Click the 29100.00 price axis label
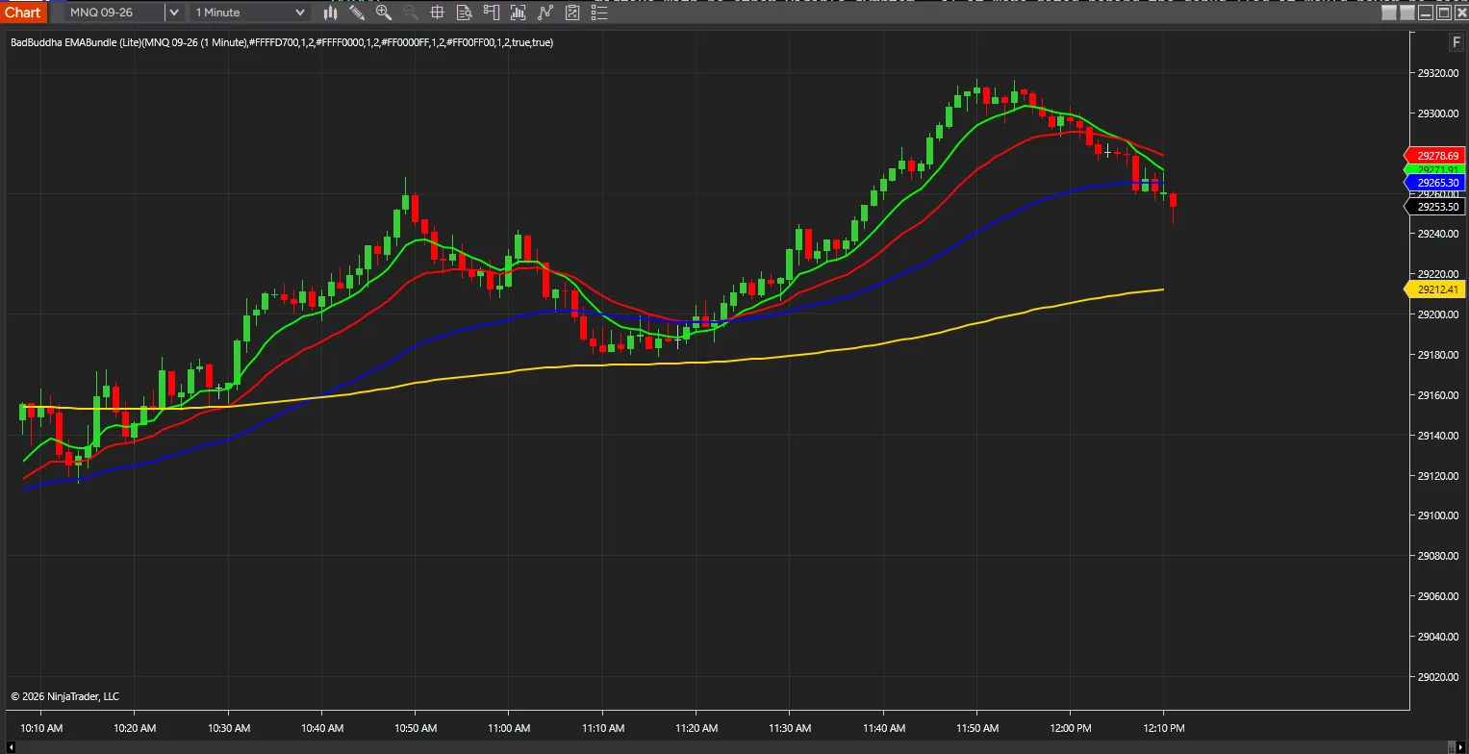Screen dimensions: 1469x754 pos(1438,515)
